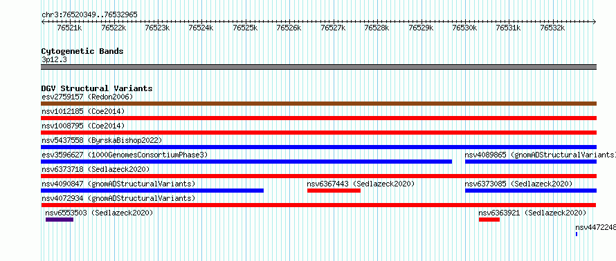
Task: Click the ruler's right arrow end
Action: 595,22
